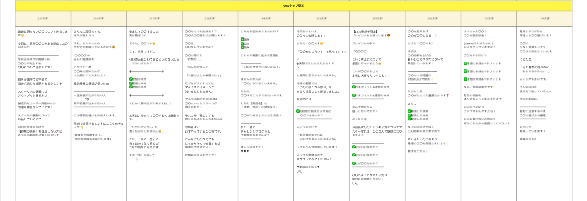Viewport: 587px width, 201px height.
Task: Select the 233文字 header cell
Action: 321,18
